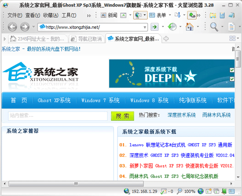
Task: Click the popup blocker status bar icon
Action: (x=163, y=191)
